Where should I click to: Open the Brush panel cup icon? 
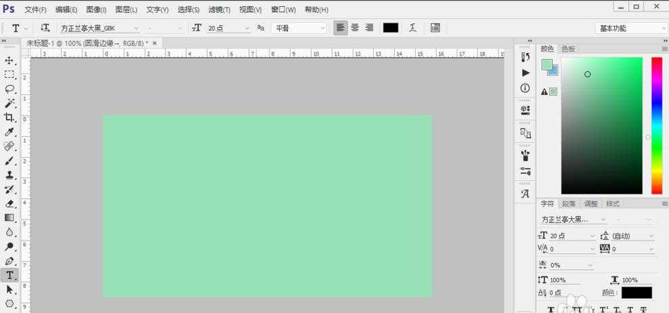click(525, 155)
